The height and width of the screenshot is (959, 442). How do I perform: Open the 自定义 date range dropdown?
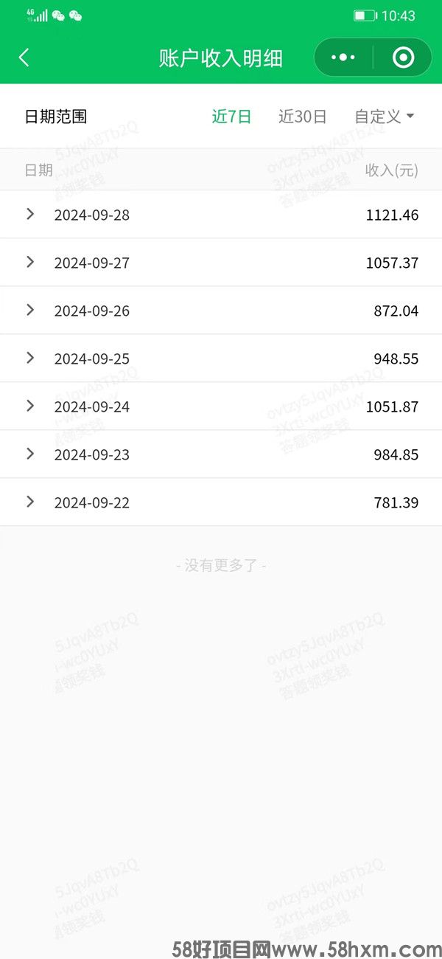coord(385,117)
